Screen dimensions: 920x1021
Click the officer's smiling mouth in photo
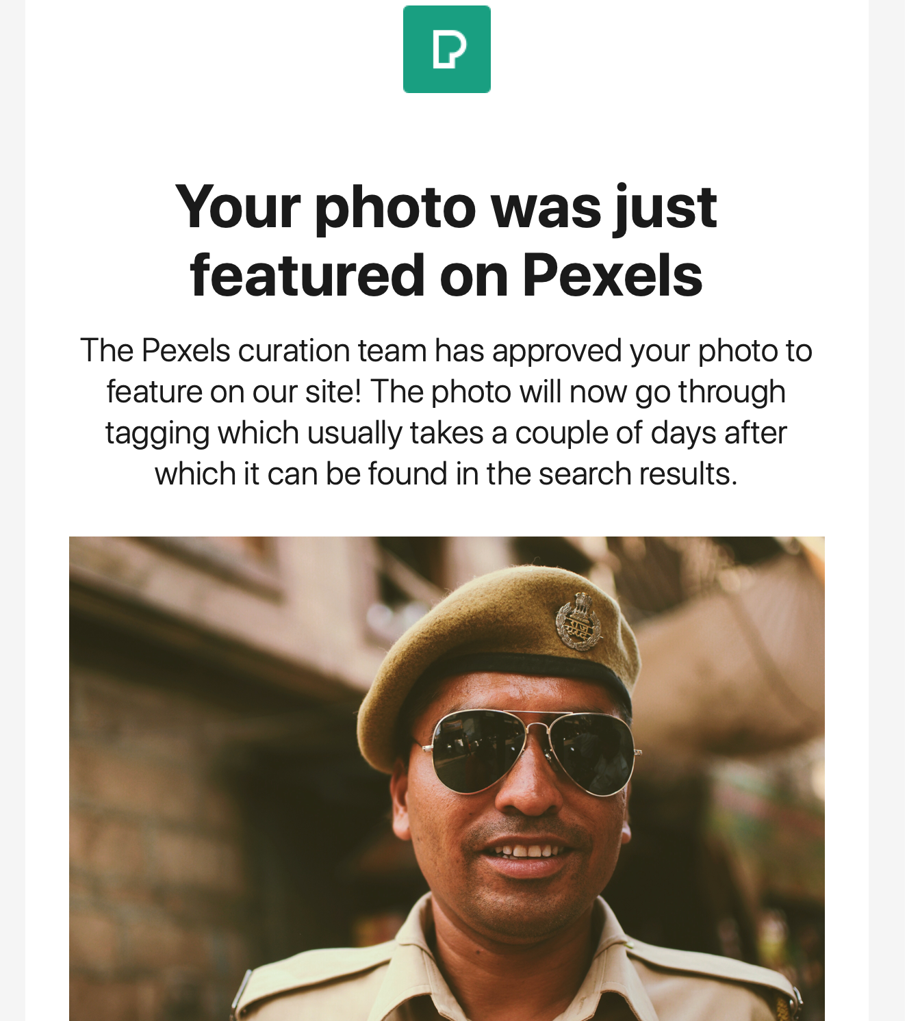[528, 854]
